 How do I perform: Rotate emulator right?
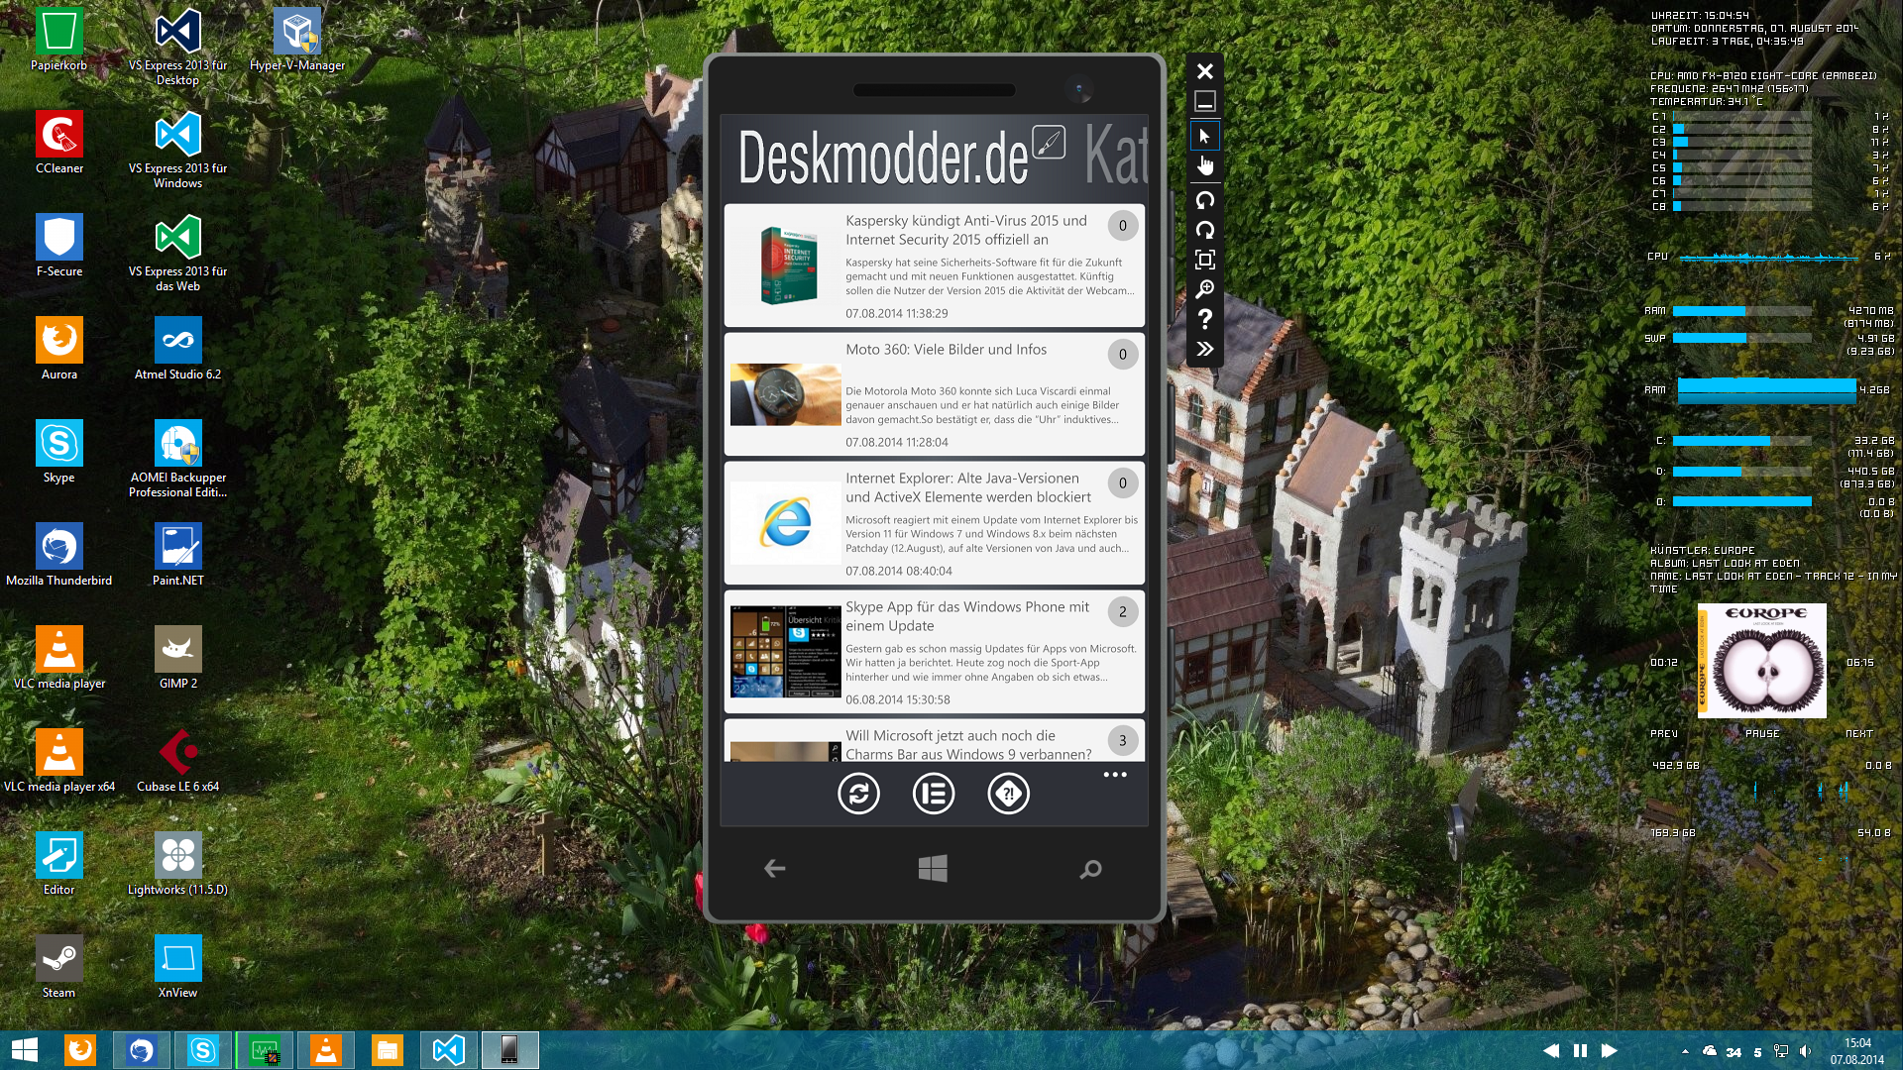click(x=1204, y=230)
